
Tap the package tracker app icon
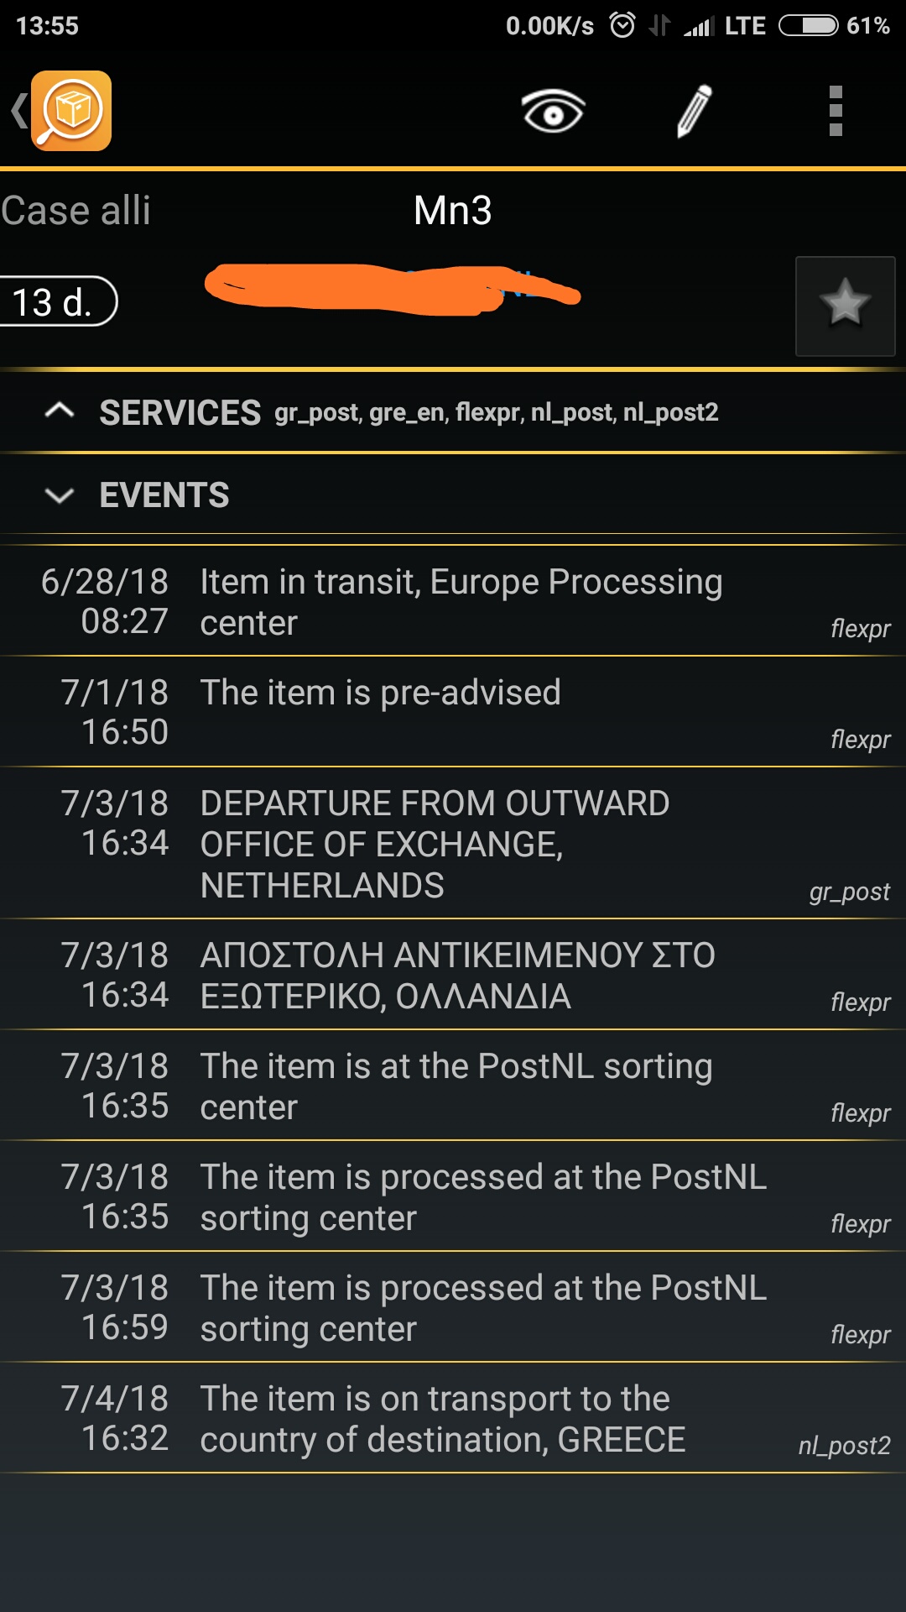tap(71, 111)
